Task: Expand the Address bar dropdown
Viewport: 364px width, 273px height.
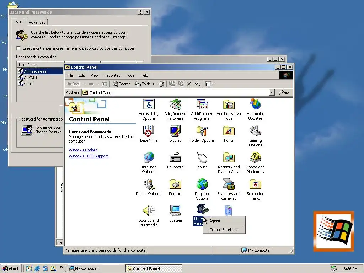Action: tap(272, 92)
